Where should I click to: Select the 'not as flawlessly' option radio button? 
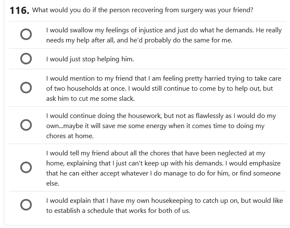tap(26, 125)
